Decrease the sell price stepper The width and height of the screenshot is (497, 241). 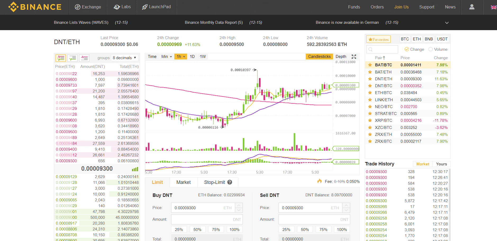(346, 210)
